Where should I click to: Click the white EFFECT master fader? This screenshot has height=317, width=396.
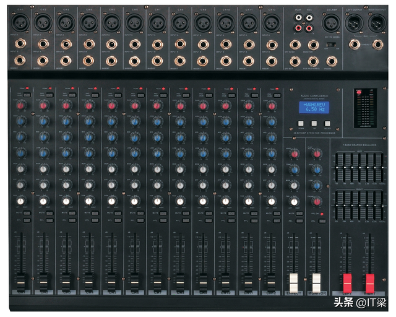pos(294,282)
